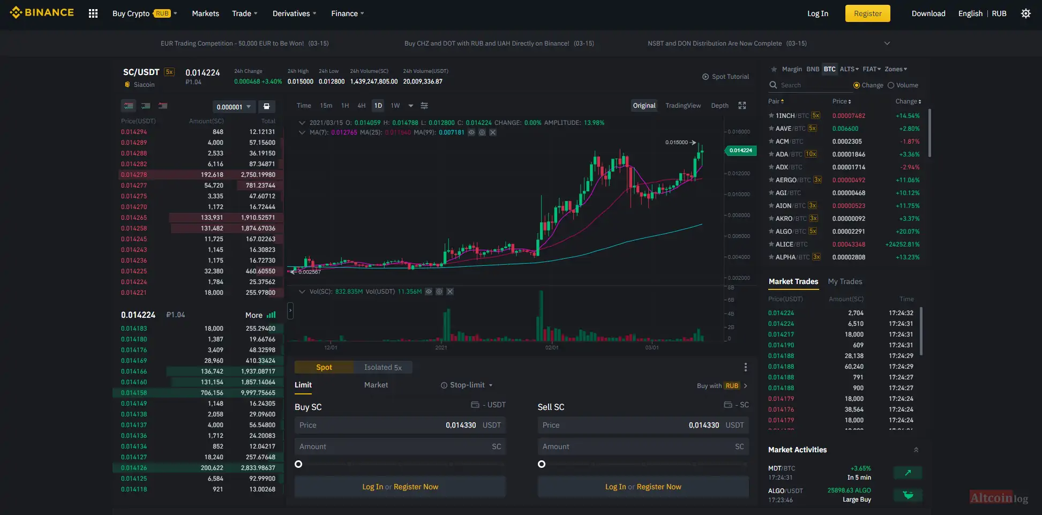Remove the MA indicator from chart
Screen dimensions: 1042x515
tap(493, 132)
